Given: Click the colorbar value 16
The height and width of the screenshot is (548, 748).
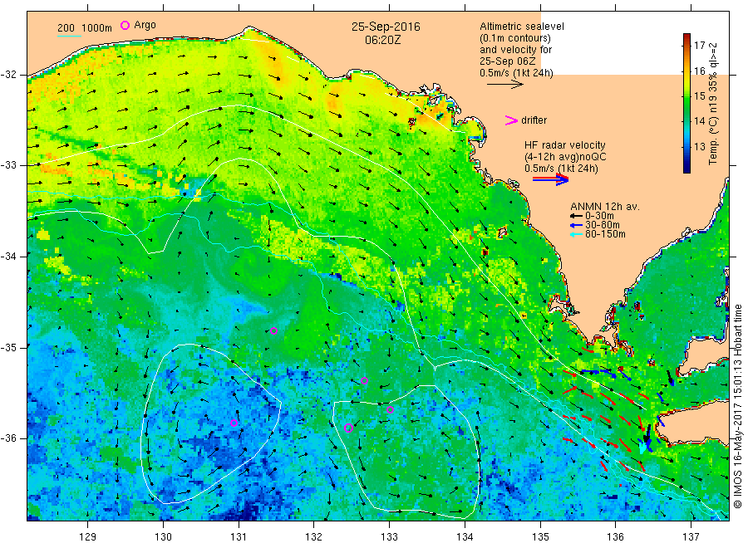Looking at the screenshot, I should tap(699, 71).
